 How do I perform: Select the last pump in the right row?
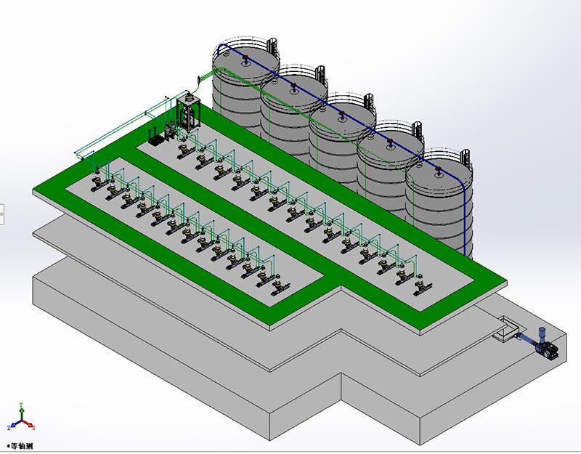click(420, 288)
